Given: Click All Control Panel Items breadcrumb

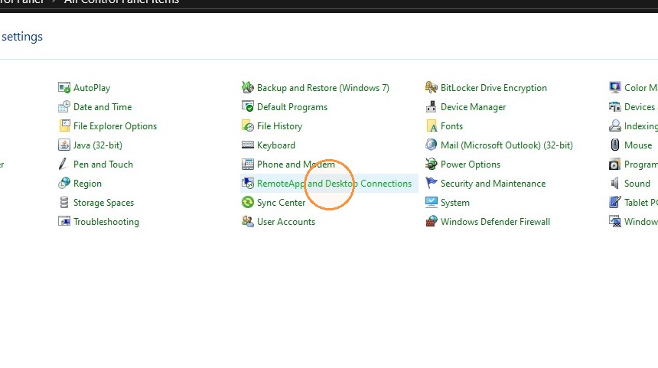Looking at the screenshot, I should (x=122, y=2).
